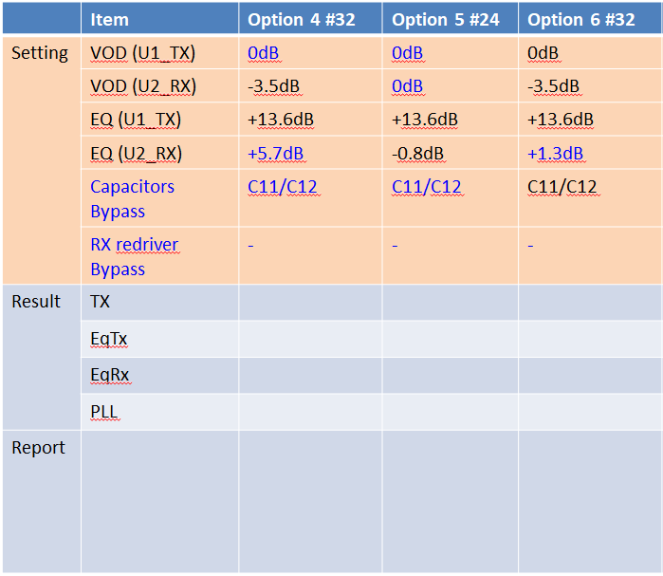Click the Report row label

pos(38,448)
